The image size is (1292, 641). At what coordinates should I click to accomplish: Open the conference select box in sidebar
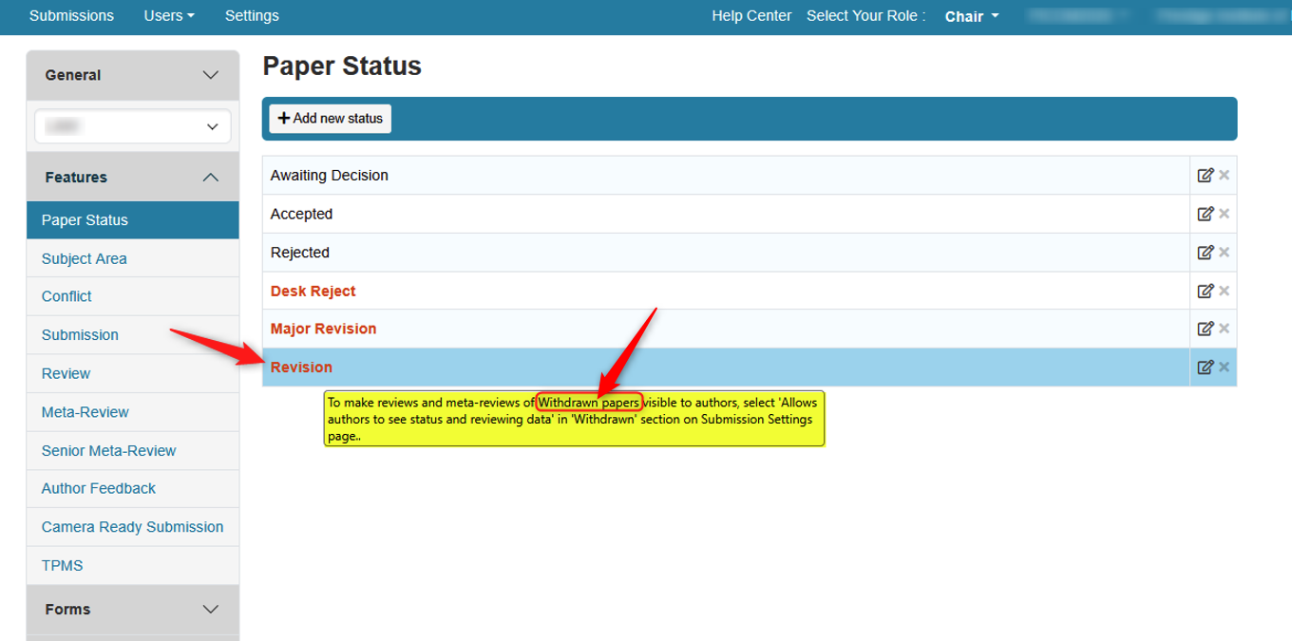pyautogui.click(x=132, y=126)
